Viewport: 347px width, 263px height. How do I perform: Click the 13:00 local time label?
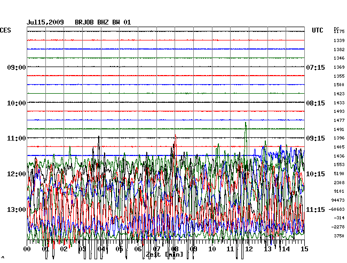pyautogui.click(x=17, y=209)
